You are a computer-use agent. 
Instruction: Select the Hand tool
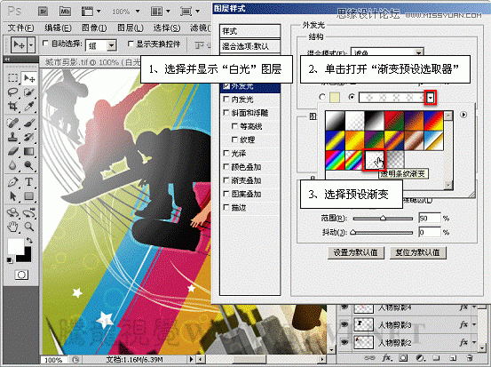[x=12, y=227]
